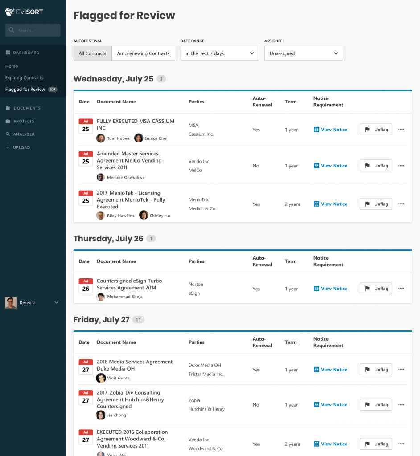Click the notice table icon for Duke Media row
The image size is (420, 456).
(317, 369)
